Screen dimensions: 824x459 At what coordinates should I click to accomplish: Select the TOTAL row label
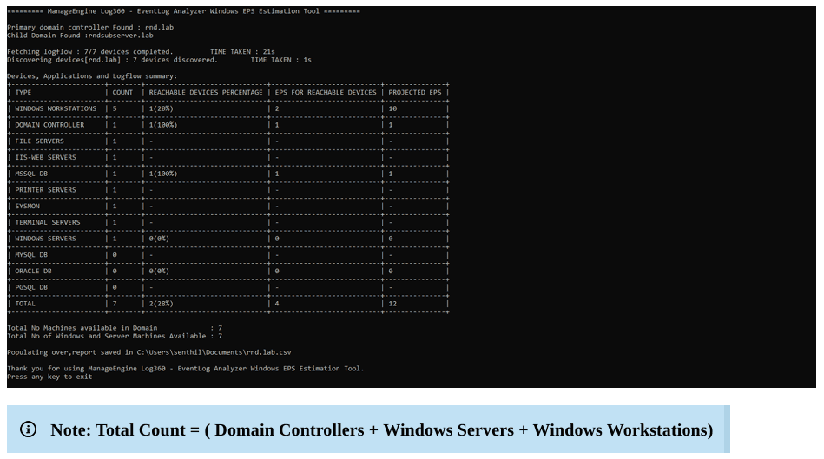point(25,304)
